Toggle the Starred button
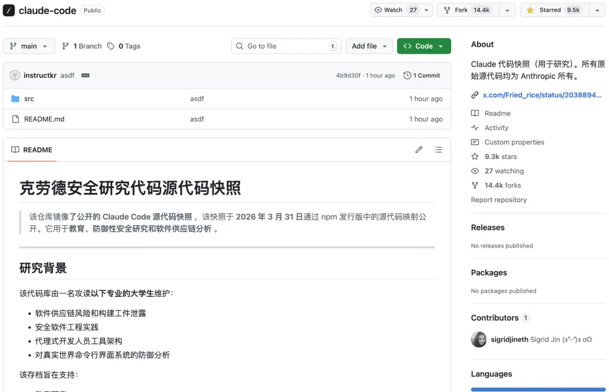This screenshot has height=392, width=609. (x=555, y=10)
